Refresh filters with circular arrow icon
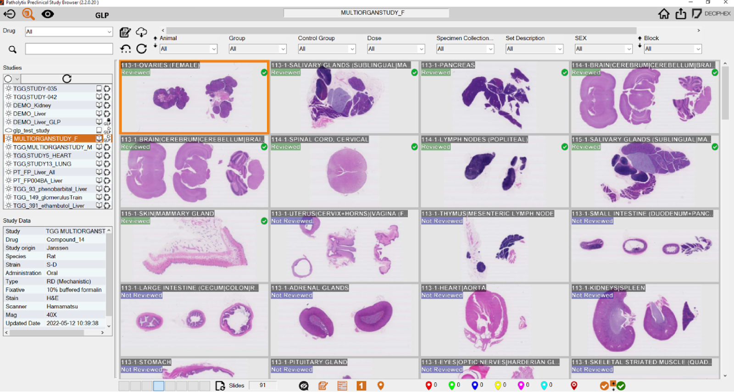Viewport: 734px width, 392px height. click(141, 49)
